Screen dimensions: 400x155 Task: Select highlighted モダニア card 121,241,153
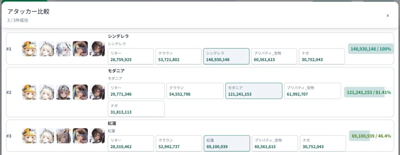(254, 91)
